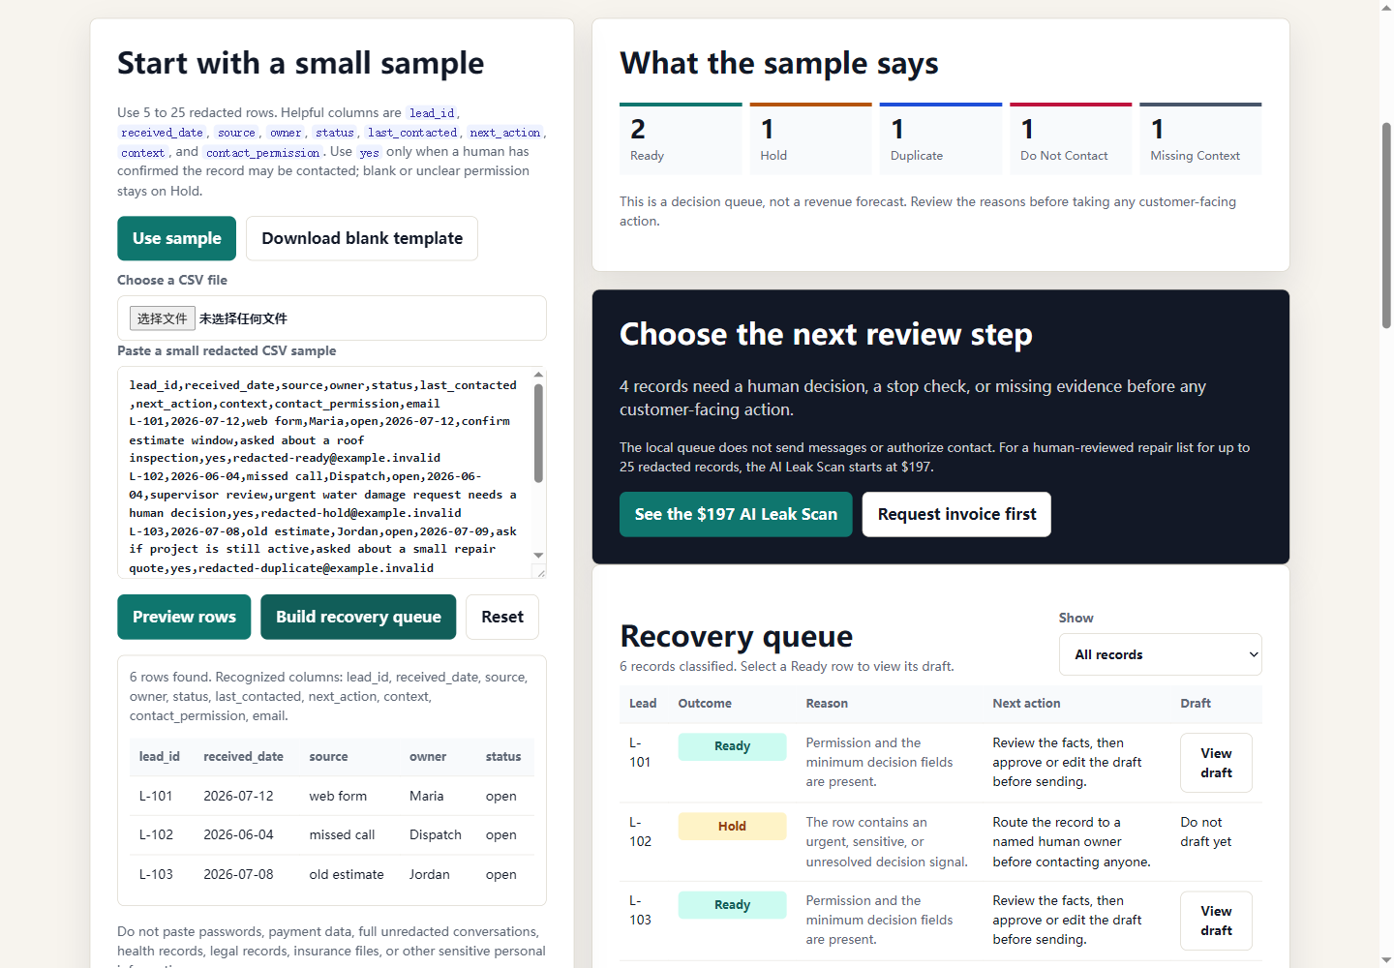Click the Ready badge for L-103
The image size is (1394, 968).
tap(732, 905)
